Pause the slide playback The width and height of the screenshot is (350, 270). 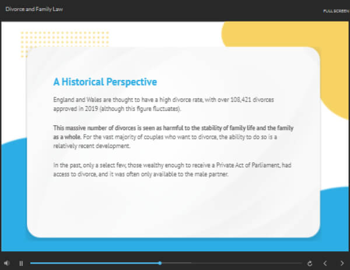pyautogui.click(x=21, y=263)
